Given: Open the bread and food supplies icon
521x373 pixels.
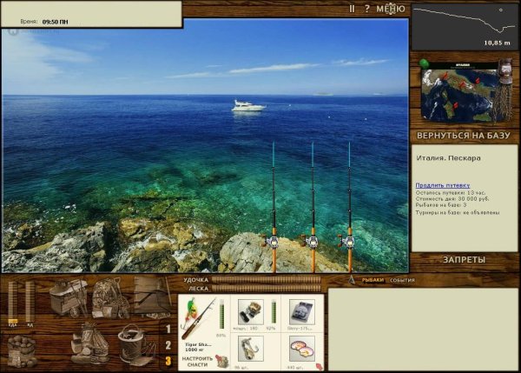Looking at the screenshot, I should [89, 344].
